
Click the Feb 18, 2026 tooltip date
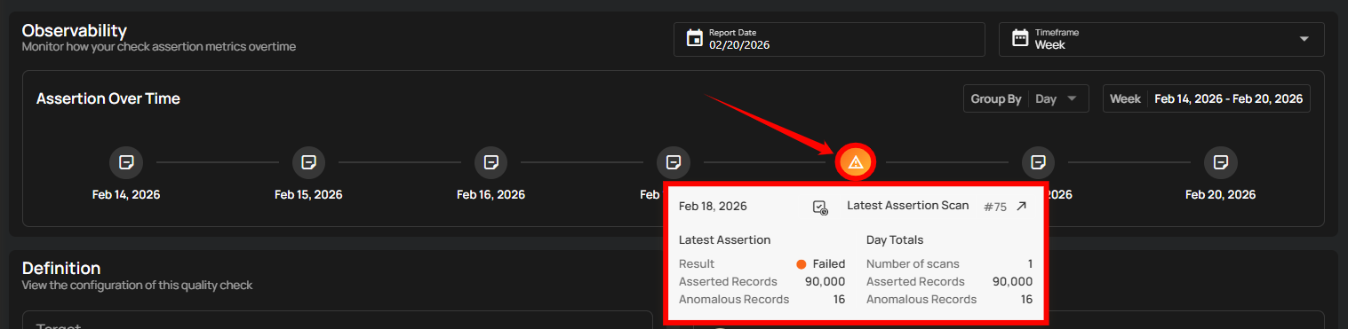tap(713, 206)
